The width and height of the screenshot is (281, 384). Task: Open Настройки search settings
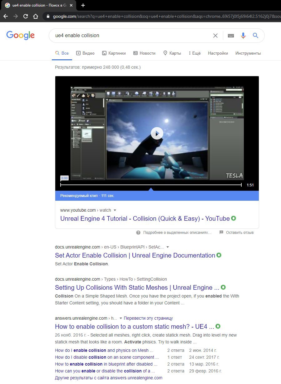pyautogui.click(x=218, y=53)
